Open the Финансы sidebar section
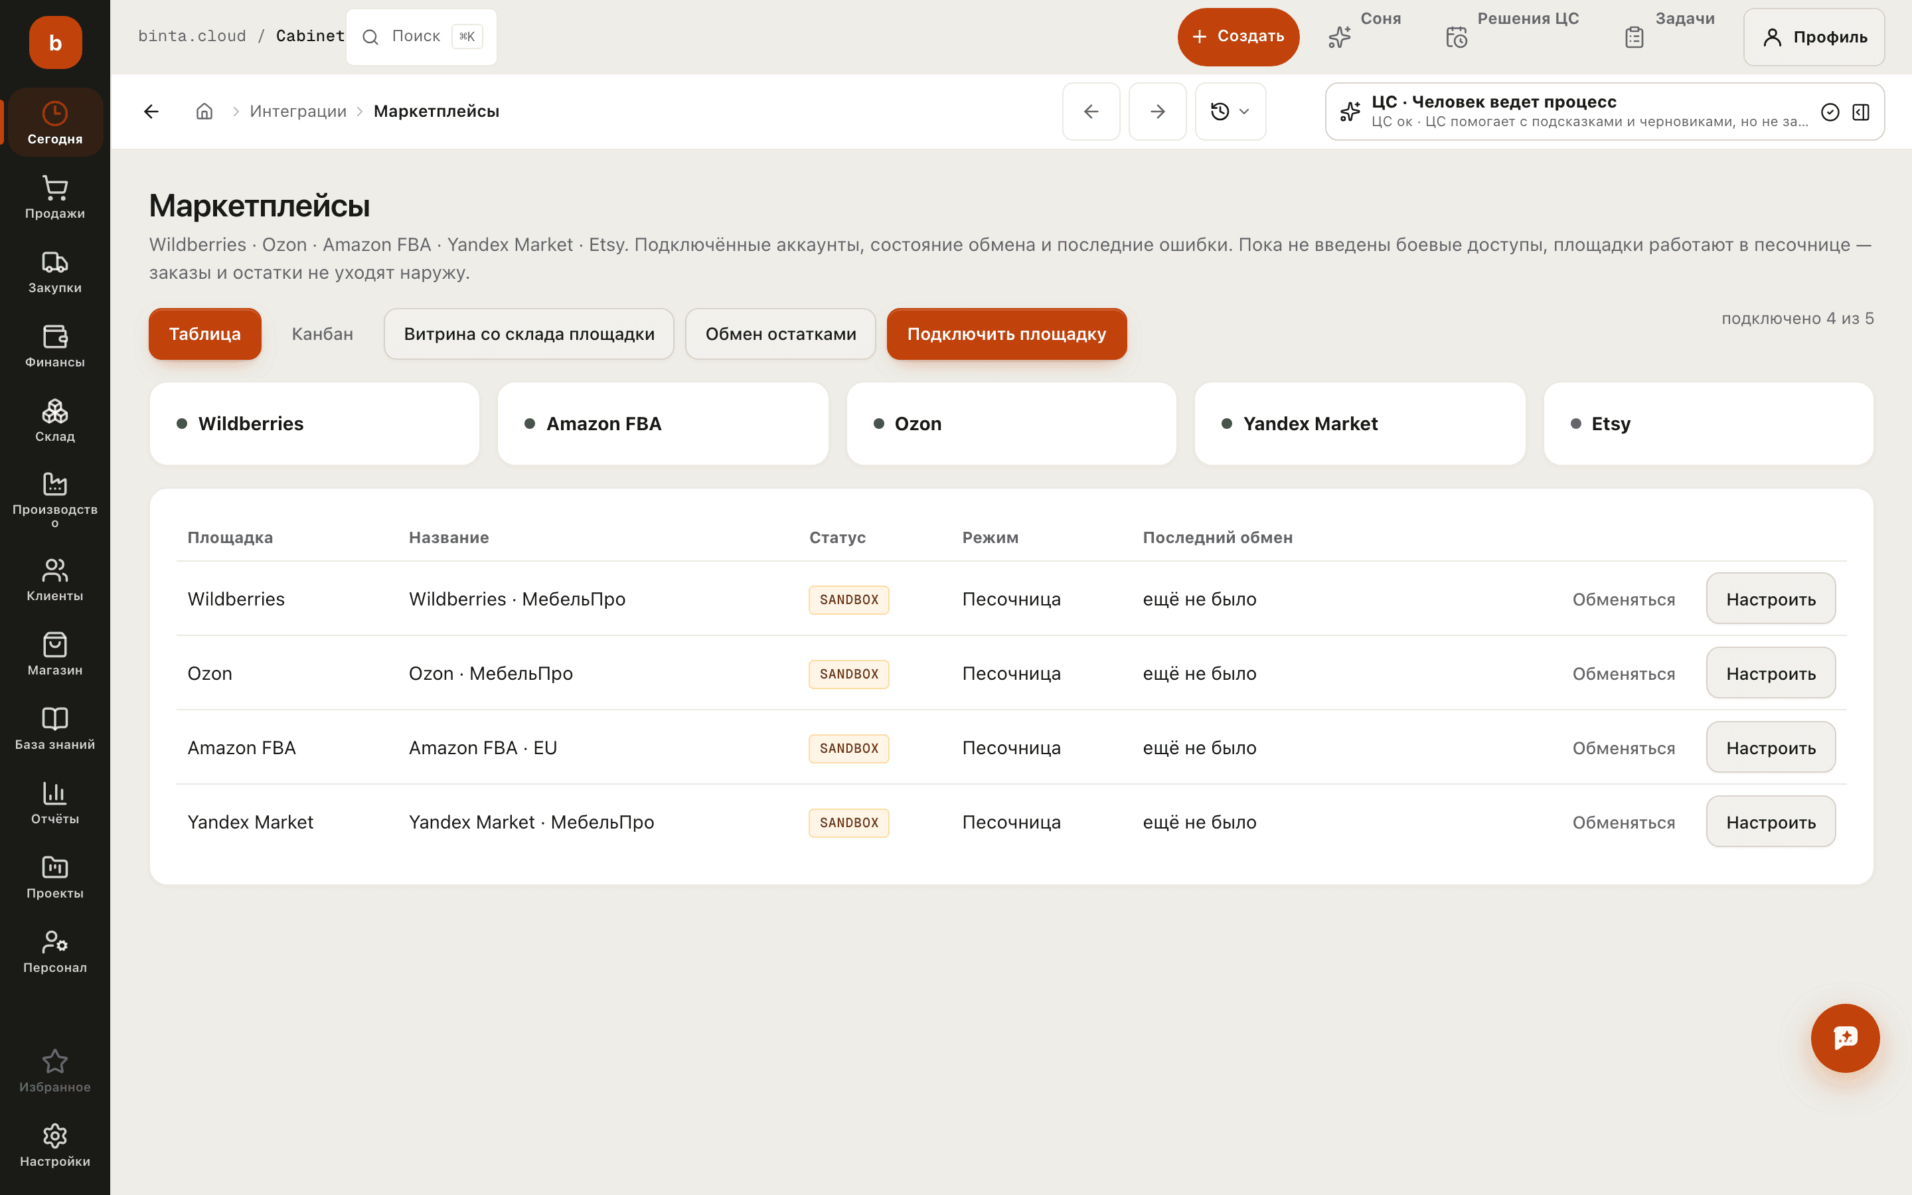The height and width of the screenshot is (1195, 1912). 54,345
